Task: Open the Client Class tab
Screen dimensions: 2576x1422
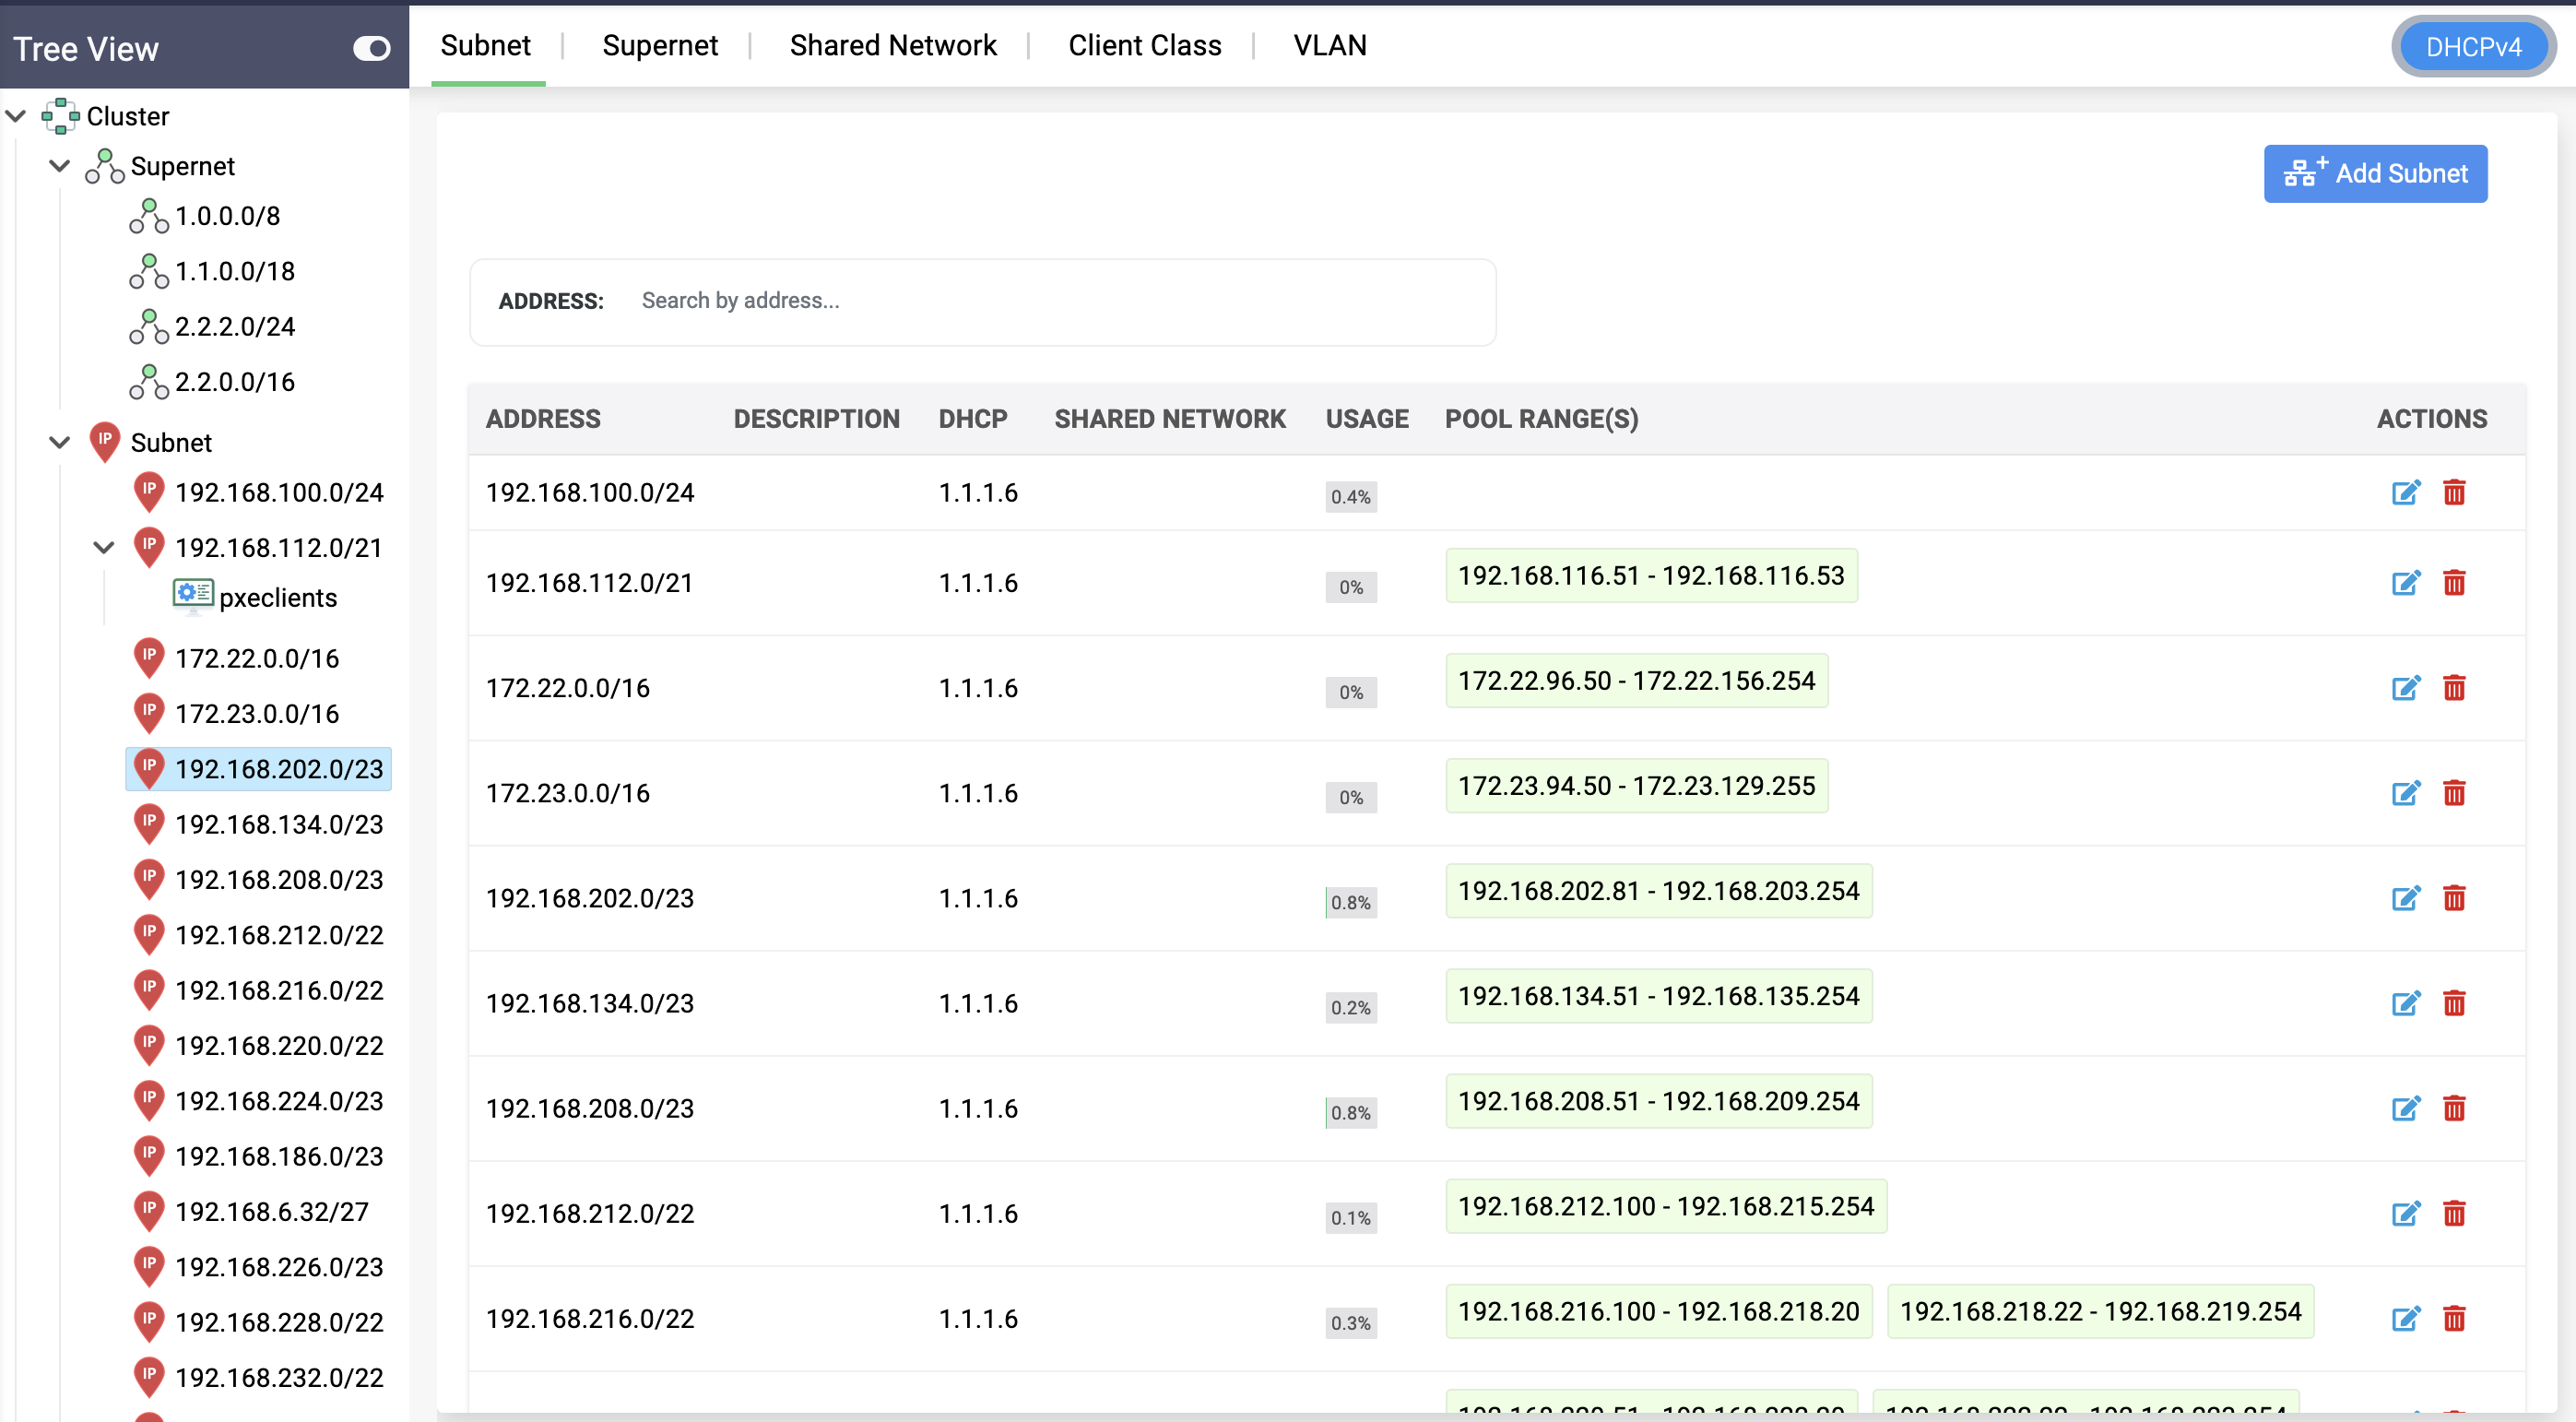Action: (1146, 45)
